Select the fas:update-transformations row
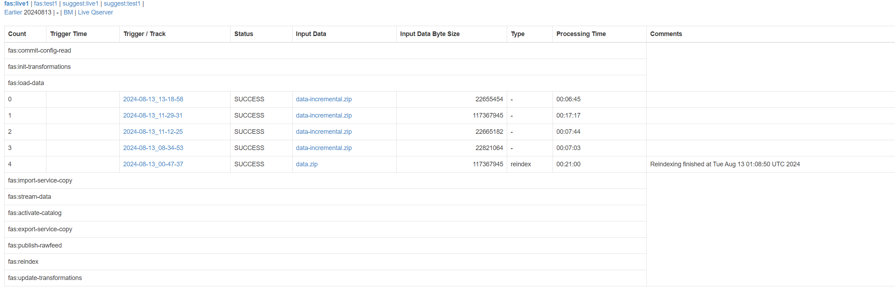 pyautogui.click(x=325, y=278)
